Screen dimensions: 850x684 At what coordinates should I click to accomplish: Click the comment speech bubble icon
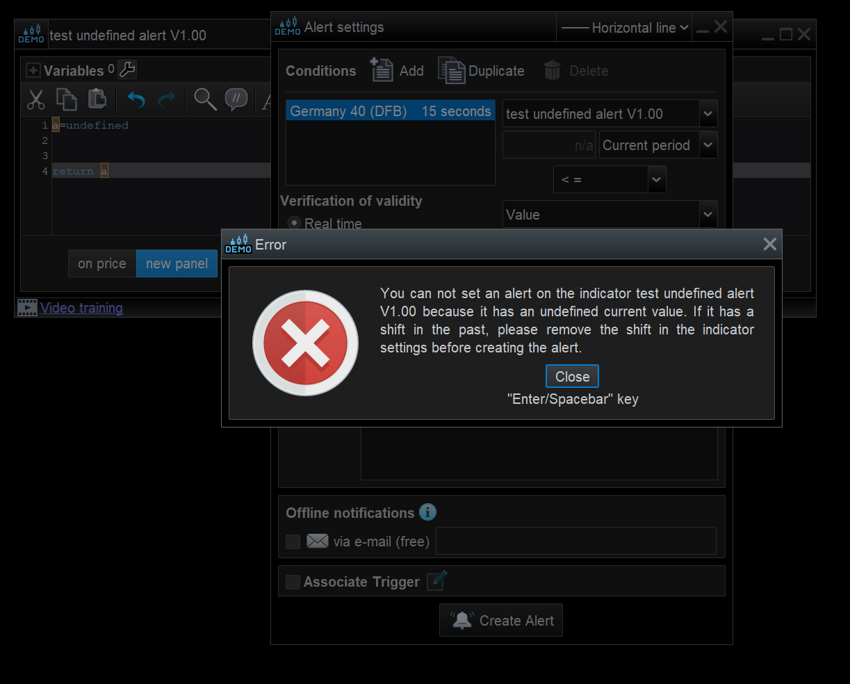click(x=236, y=99)
